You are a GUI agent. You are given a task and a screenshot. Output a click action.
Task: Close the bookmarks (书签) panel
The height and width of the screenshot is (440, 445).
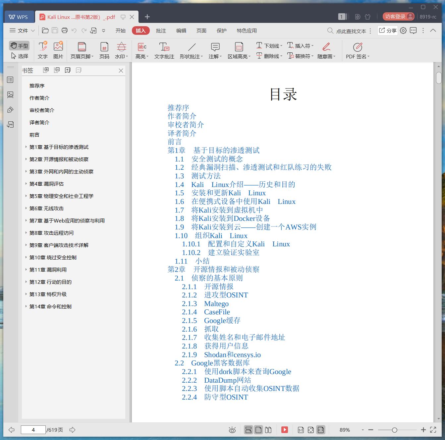click(121, 70)
